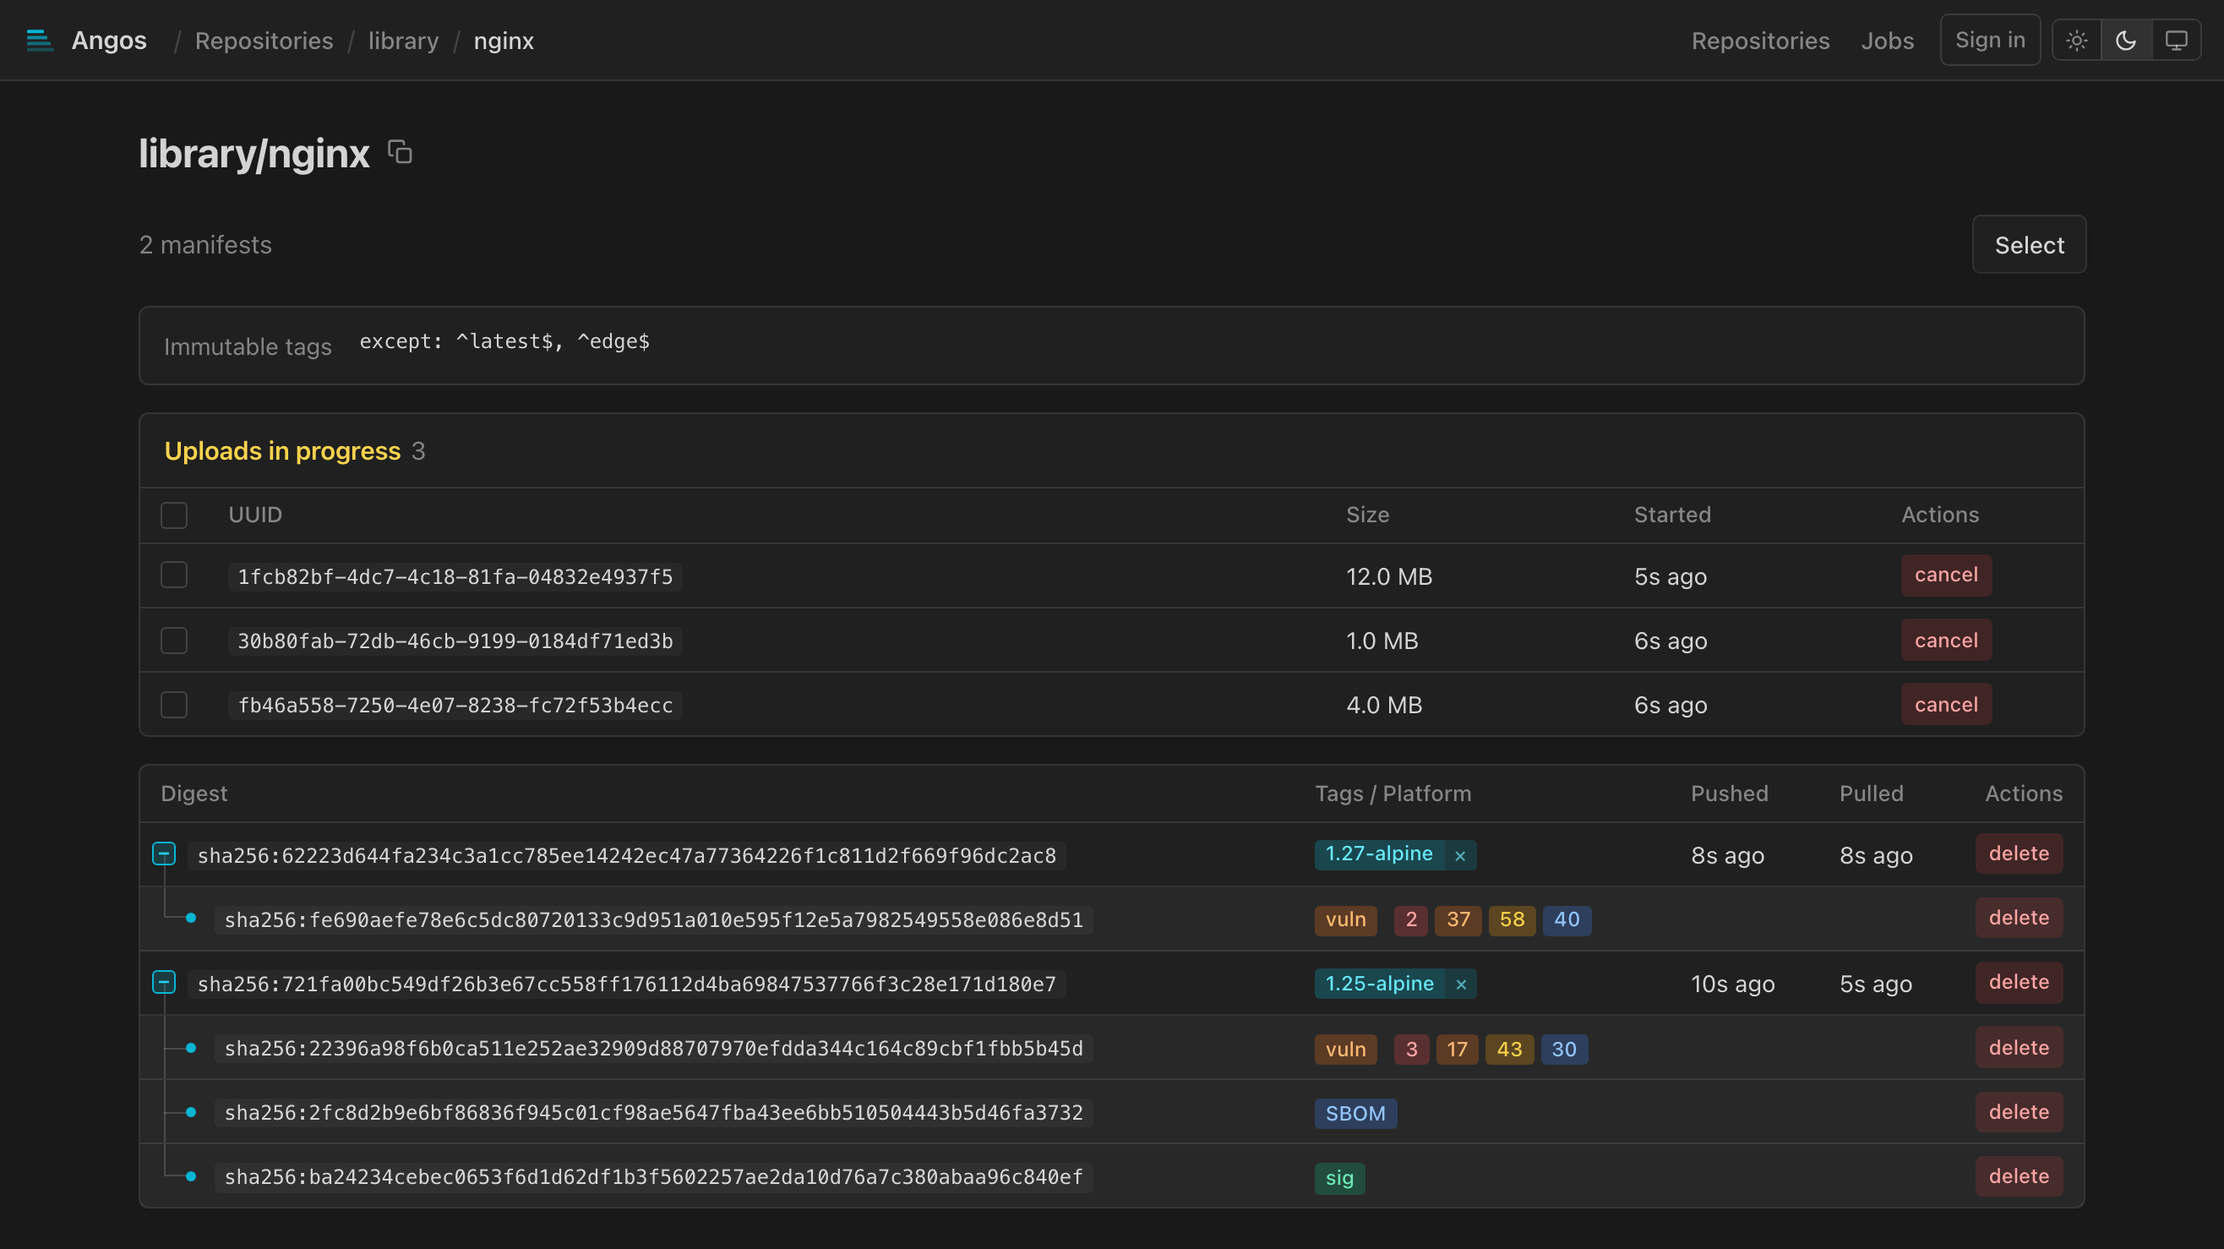Delete the 1.27-alpine manifest
The width and height of the screenshot is (2224, 1249).
(2019, 854)
